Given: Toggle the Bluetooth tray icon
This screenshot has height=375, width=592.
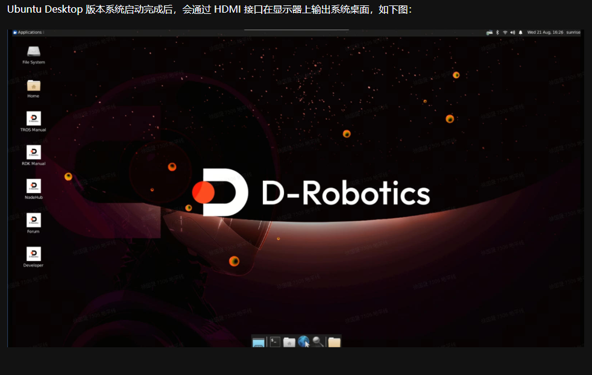Looking at the screenshot, I should click(x=497, y=33).
